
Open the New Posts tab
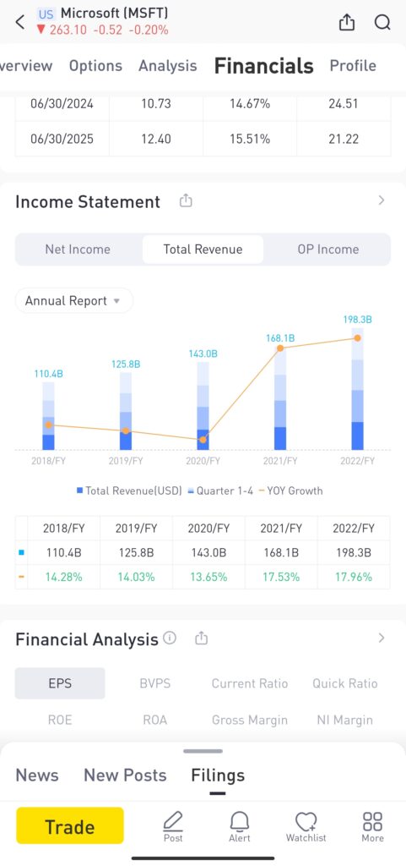(x=125, y=775)
